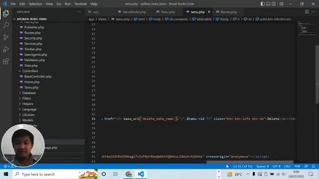Image resolution: width=319 pixels, height=179 pixels.
Task: Open the Help menu
Action: click(x=94, y=4)
